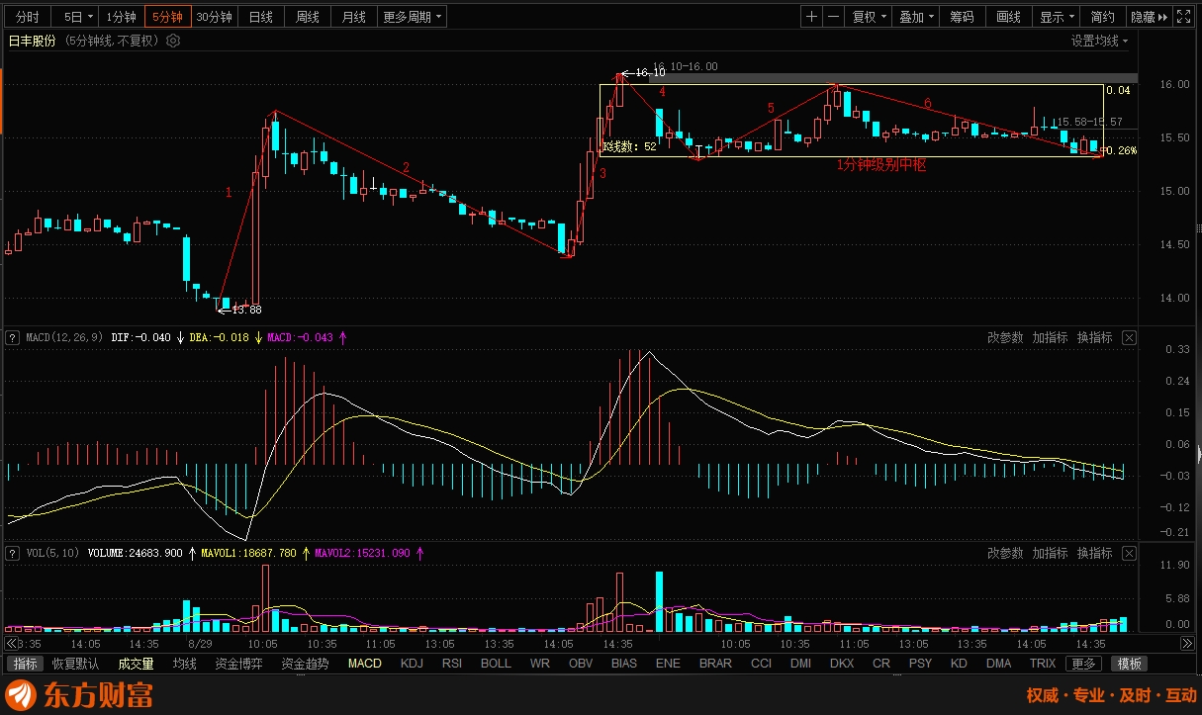
Task: Select the 资金趋势 indicator
Action: [306, 664]
